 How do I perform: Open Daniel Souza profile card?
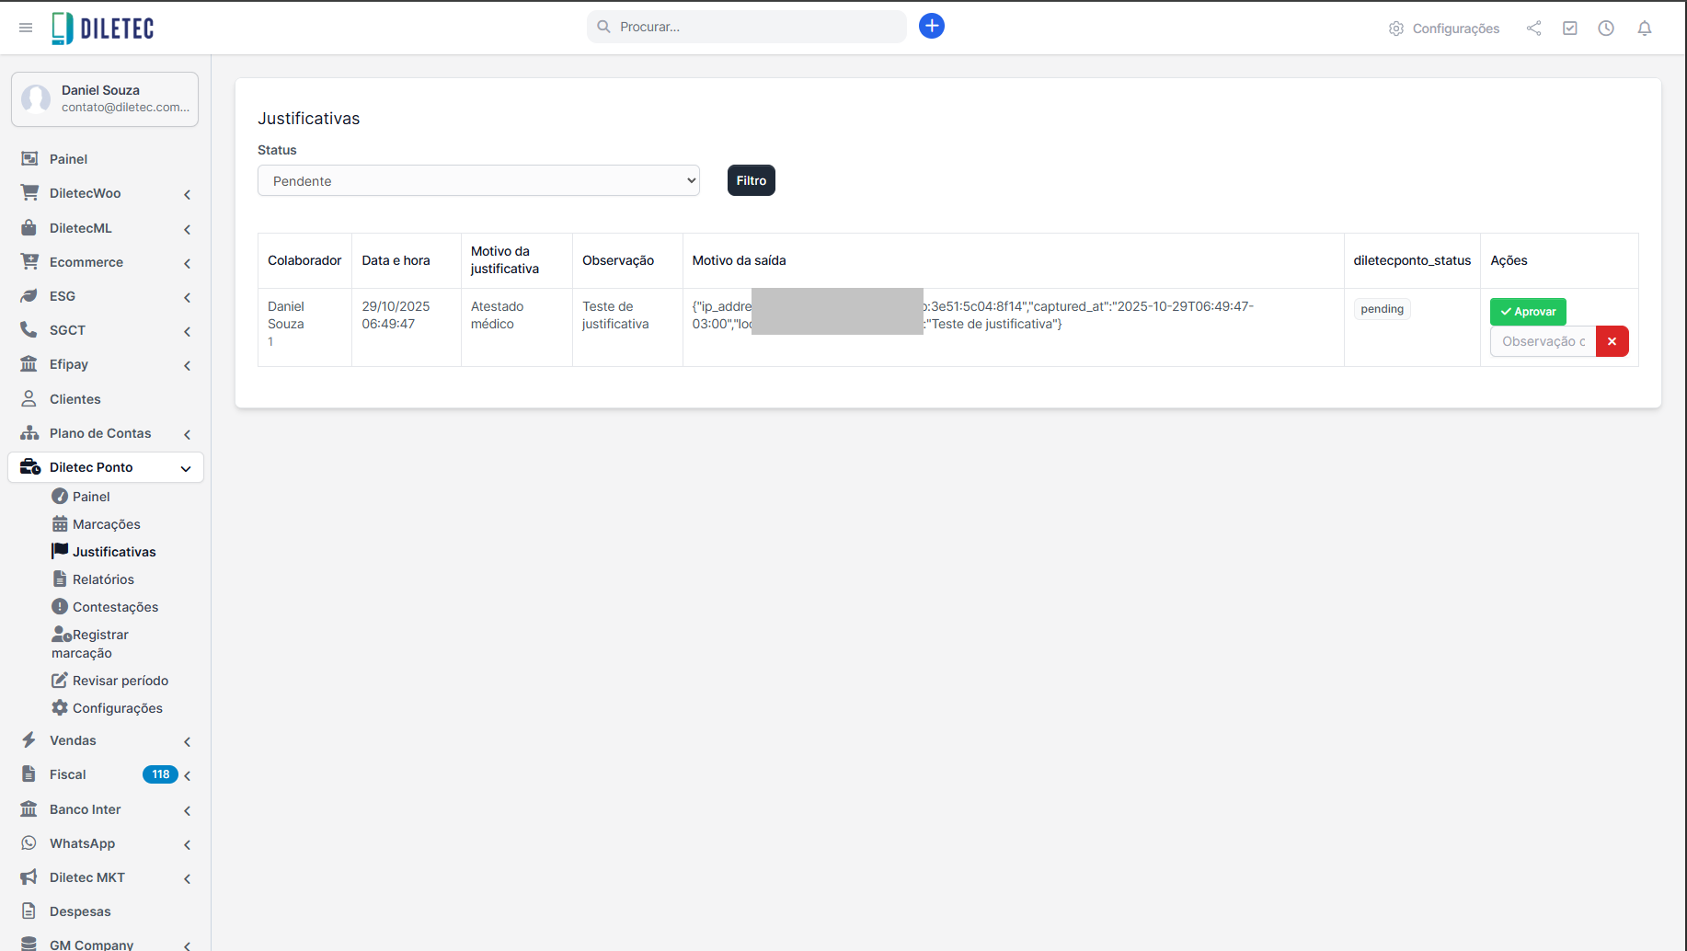(105, 99)
